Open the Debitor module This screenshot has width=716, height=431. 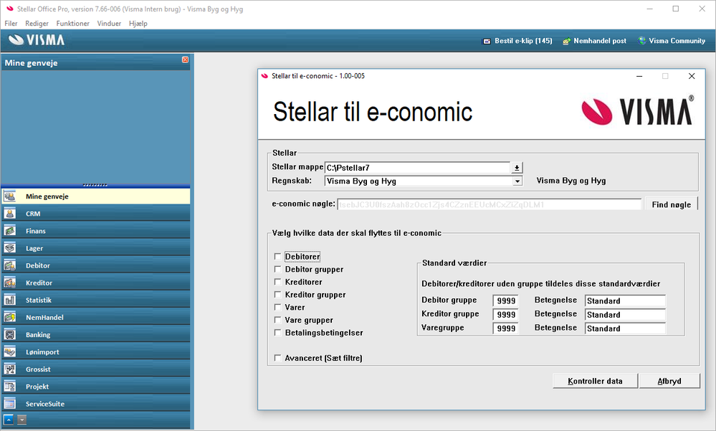96,265
